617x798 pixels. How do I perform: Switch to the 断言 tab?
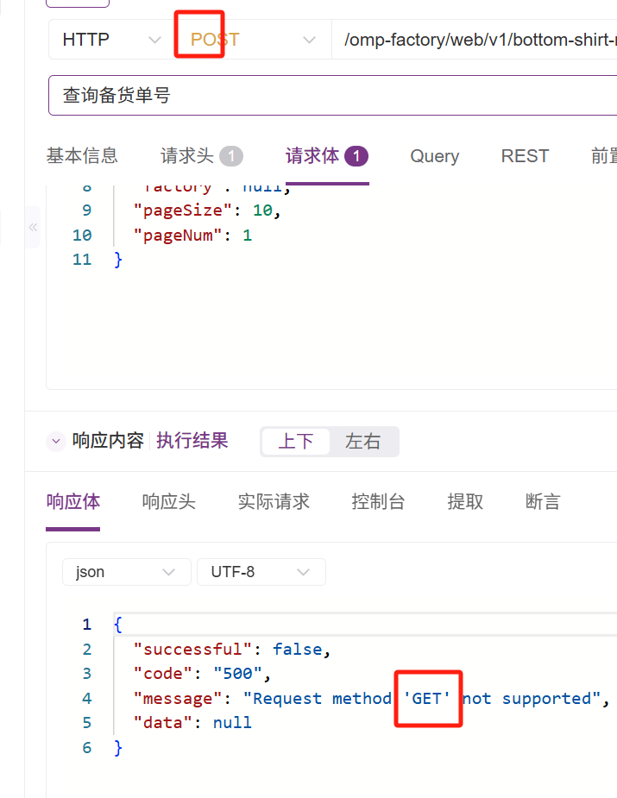[x=543, y=502]
